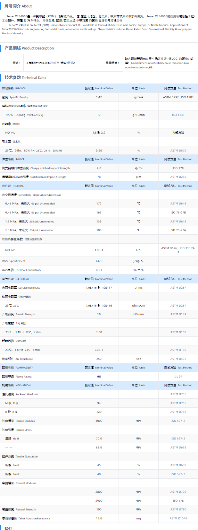Screen dimensions: 198x530
Task: Click ISO 527-2 link for Tensile Modulus
Action: 178,421
